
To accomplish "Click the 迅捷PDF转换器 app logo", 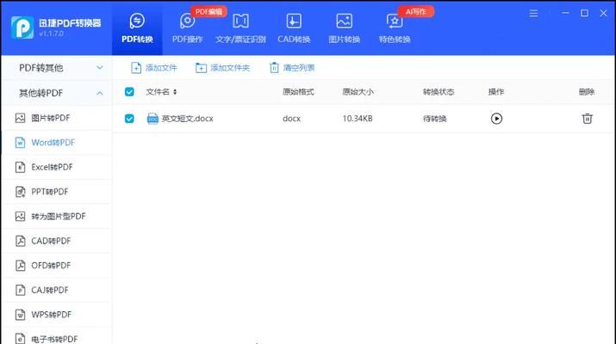I will 22,28.
